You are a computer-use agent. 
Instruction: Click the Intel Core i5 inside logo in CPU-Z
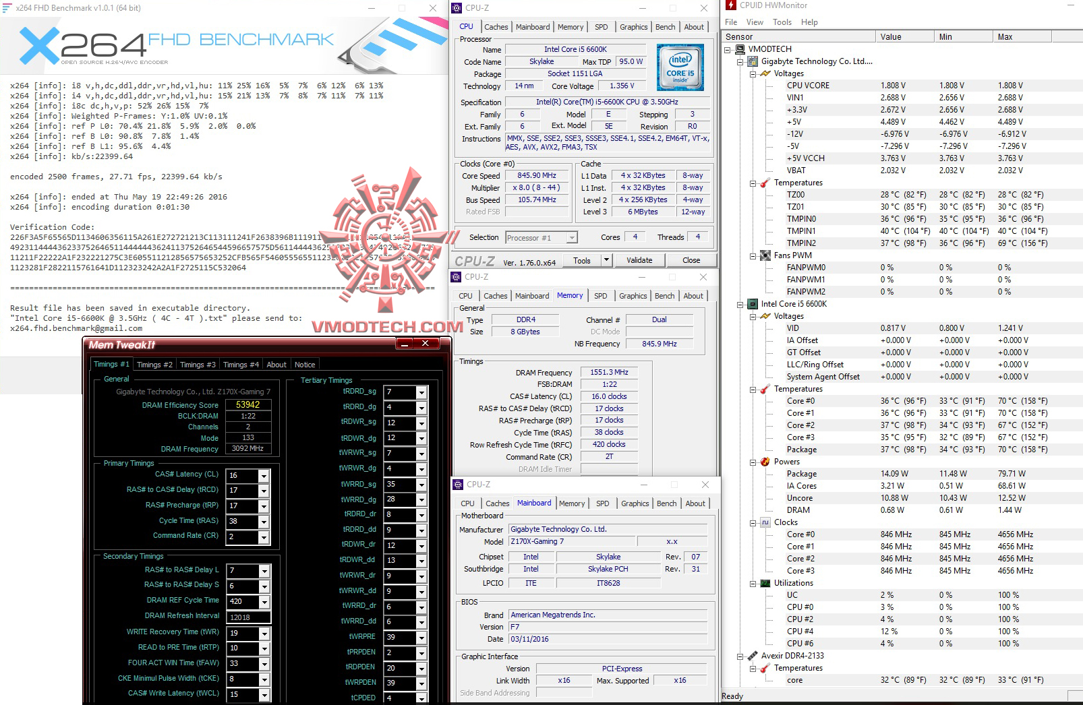680,67
